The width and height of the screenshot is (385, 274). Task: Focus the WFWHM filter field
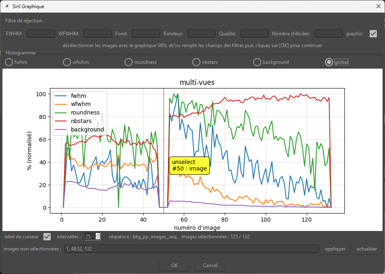[x=97, y=34]
